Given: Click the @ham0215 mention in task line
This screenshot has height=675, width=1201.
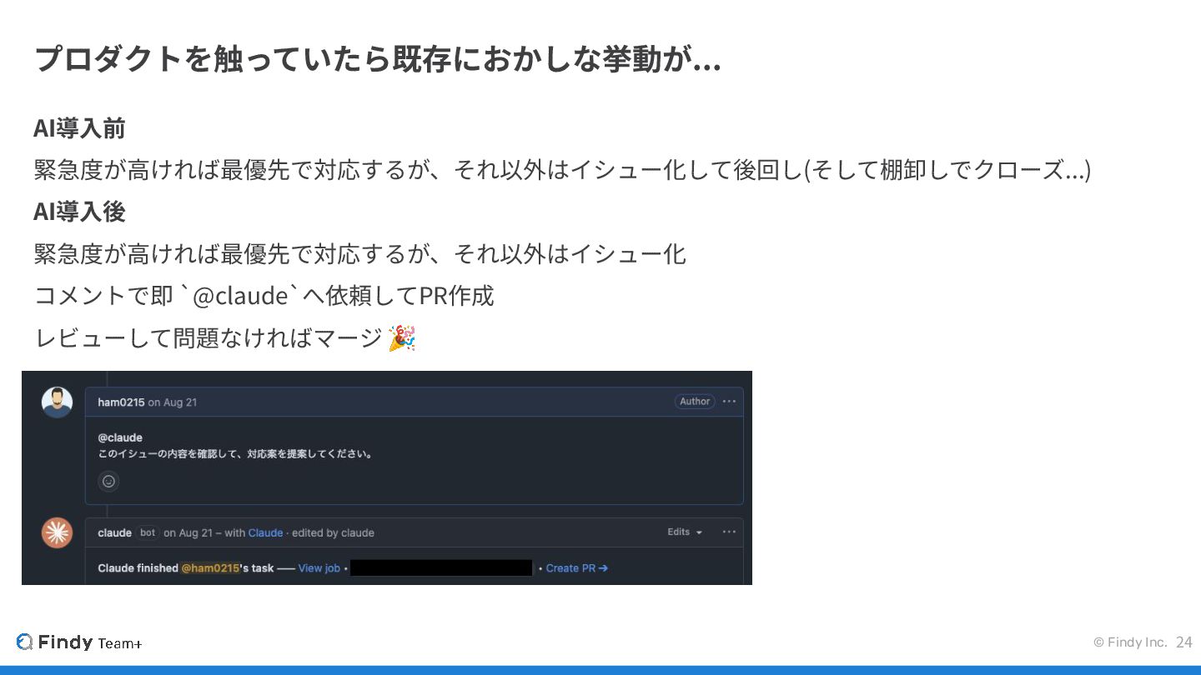Looking at the screenshot, I should pyautogui.click(x=210, y=568).
